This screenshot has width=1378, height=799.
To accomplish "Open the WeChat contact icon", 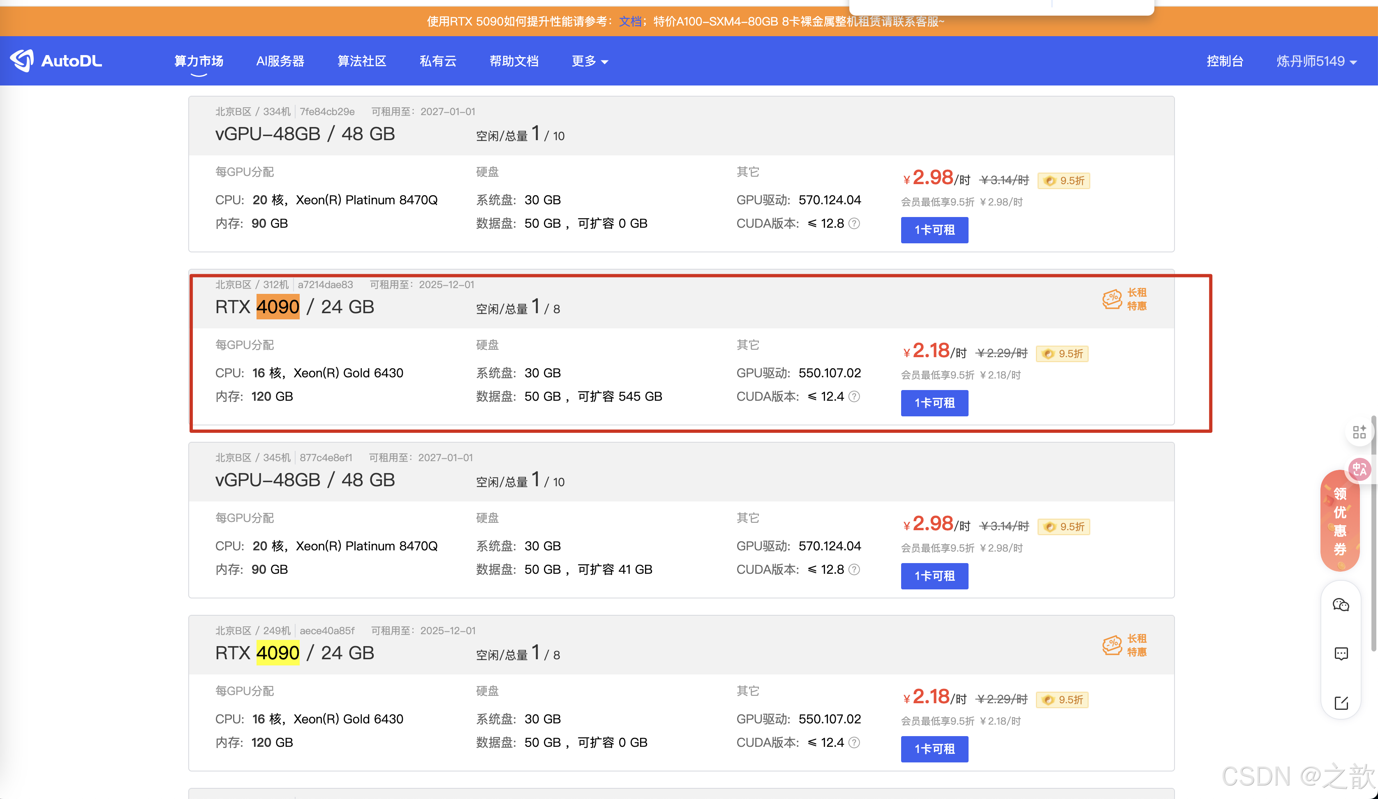I will (x=1341, y=605).
